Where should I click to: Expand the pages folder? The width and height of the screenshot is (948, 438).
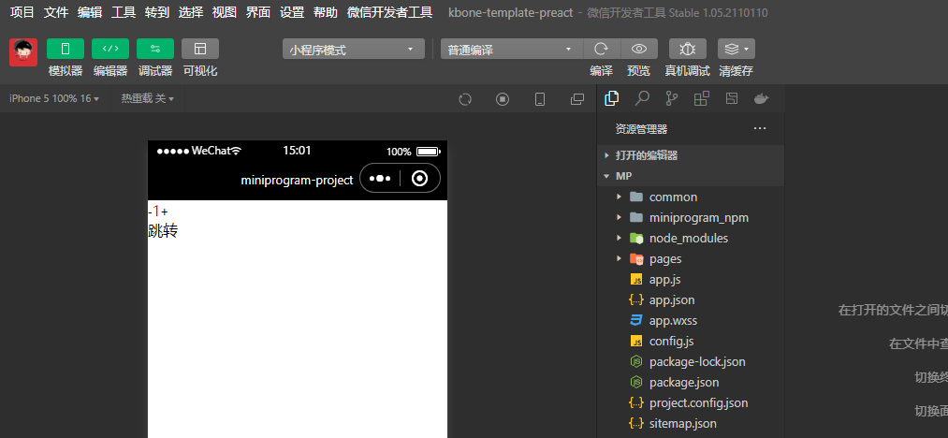(691, 259)
